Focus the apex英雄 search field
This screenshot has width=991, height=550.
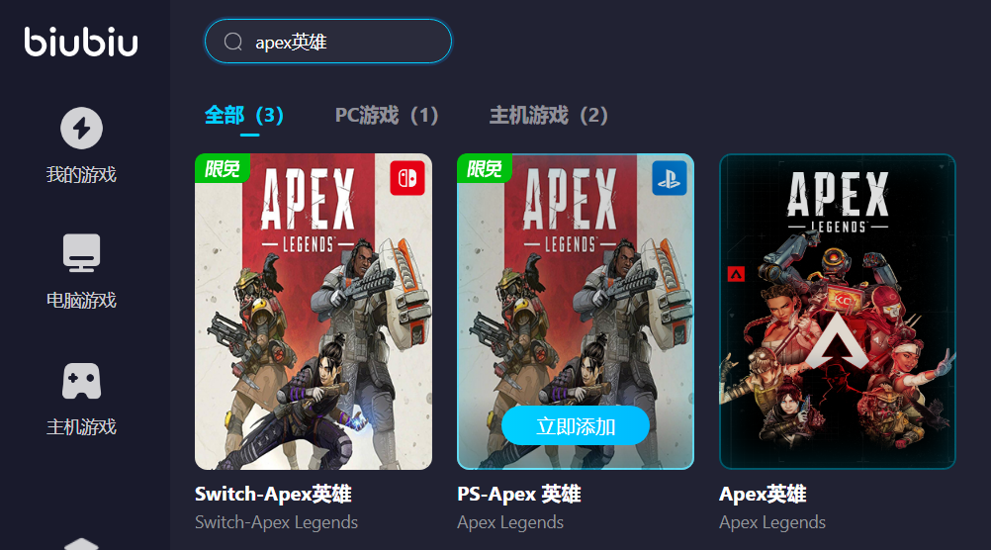pos(328,42)
